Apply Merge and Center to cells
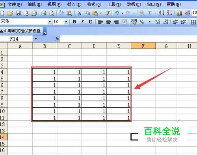 [124, 22]
